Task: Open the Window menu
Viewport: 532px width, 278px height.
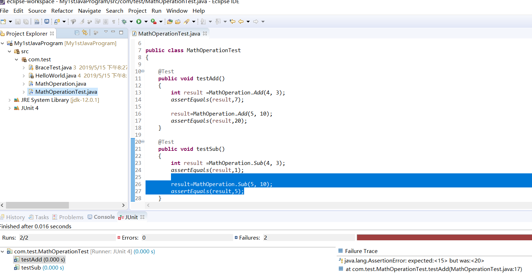Action: (x=177, y=11)
